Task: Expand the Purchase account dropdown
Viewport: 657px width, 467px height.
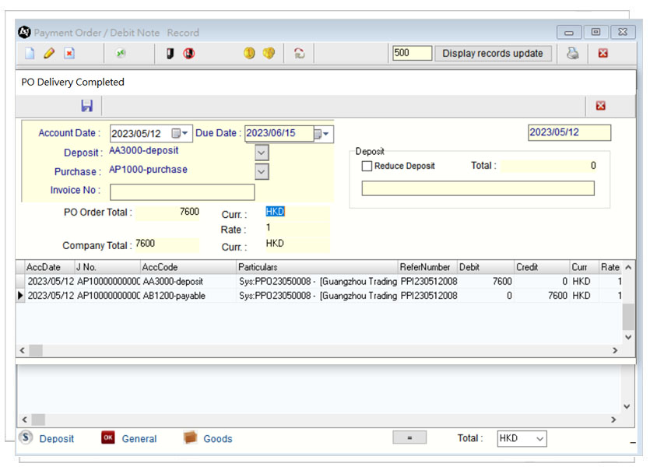Action: [262, 171]
